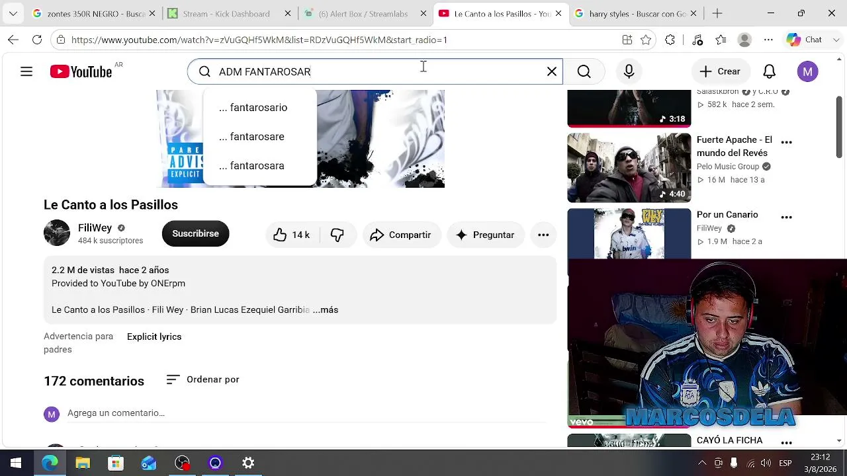Clear the YouTube search box text
The image size is (847, 476).
(552, 71)
